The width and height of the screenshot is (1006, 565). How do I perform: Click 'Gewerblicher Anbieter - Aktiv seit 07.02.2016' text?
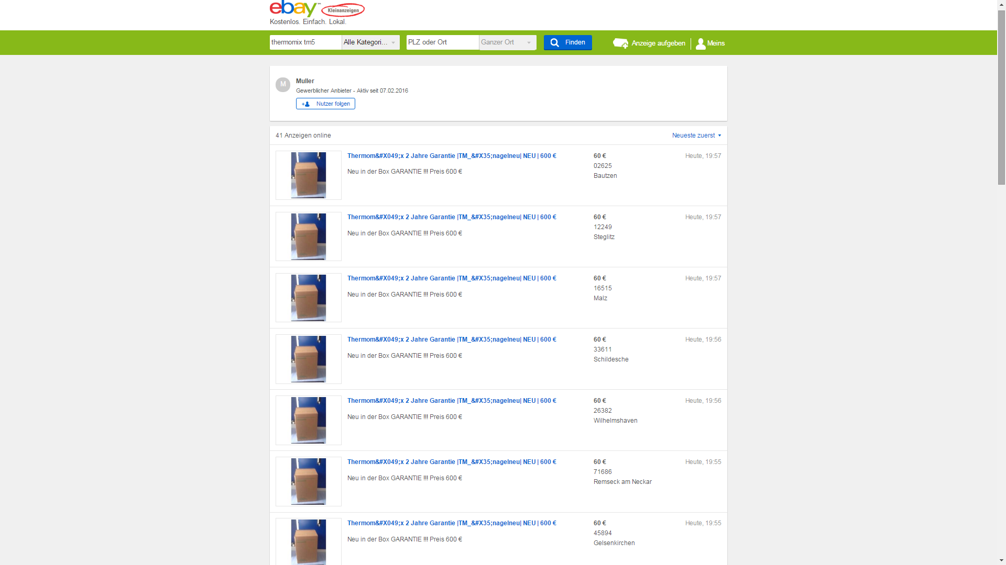(x=352, y=91)
